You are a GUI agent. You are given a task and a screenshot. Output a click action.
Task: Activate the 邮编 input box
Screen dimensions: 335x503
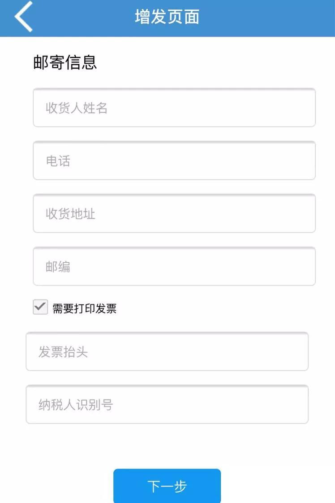[x=174, y=266]
